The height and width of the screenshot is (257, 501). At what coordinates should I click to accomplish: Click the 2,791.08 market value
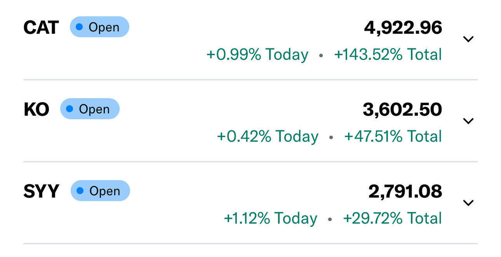click(x=405, y=191)
